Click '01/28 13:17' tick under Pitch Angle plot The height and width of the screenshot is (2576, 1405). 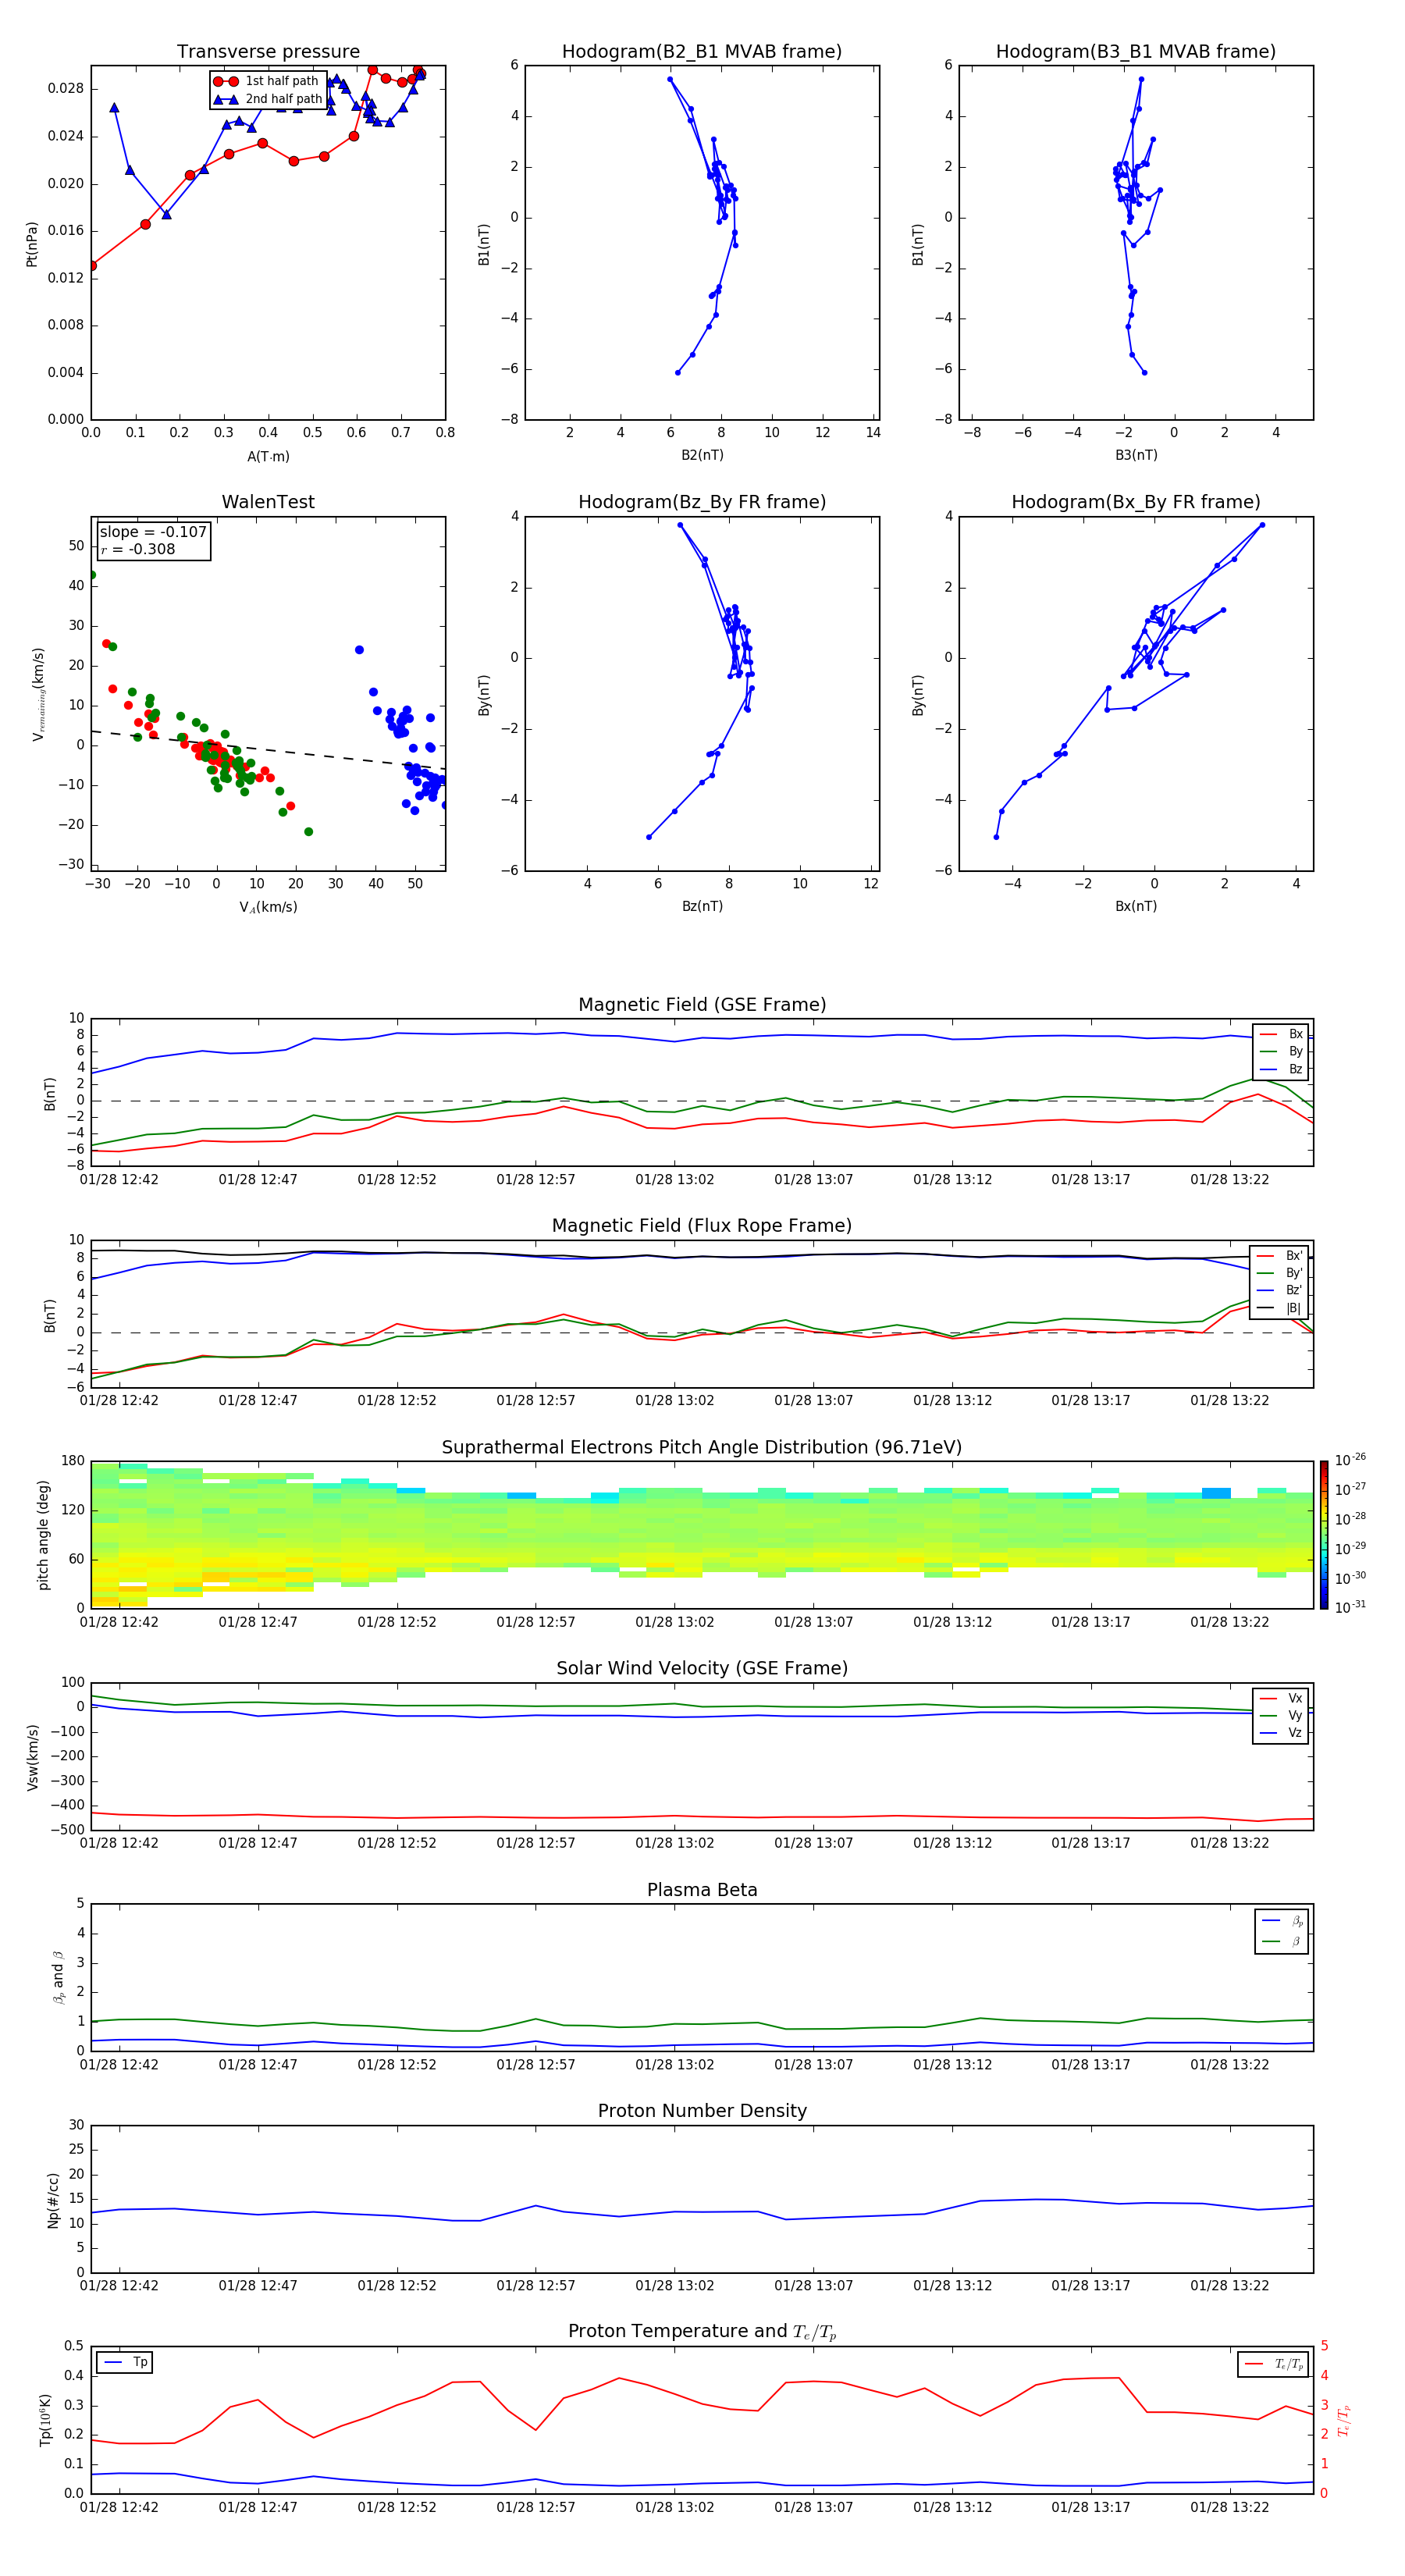tap(1091, 1622)
